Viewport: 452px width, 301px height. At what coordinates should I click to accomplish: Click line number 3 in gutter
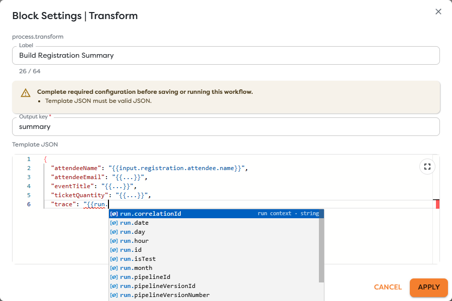(x=29, y=177)
